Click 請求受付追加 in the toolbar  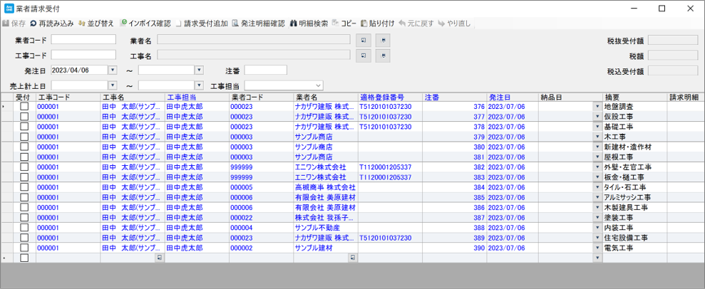tap(180, 23)
